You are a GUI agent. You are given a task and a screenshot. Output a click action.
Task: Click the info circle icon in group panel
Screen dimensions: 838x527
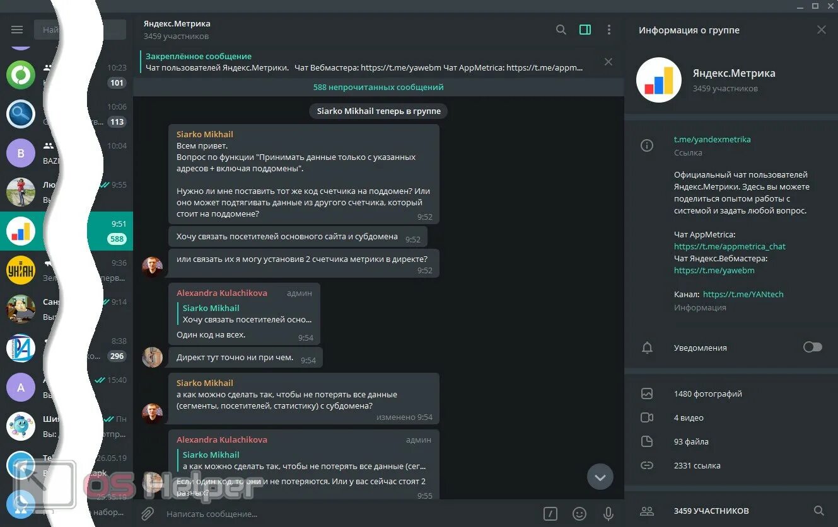coord(646,145)
